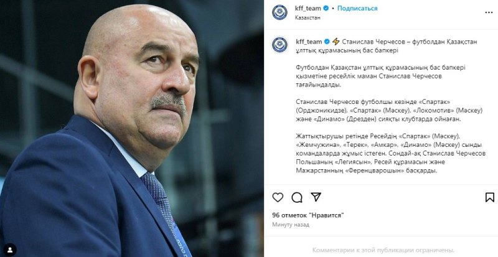Click kff_team avatar in post header

280,12
